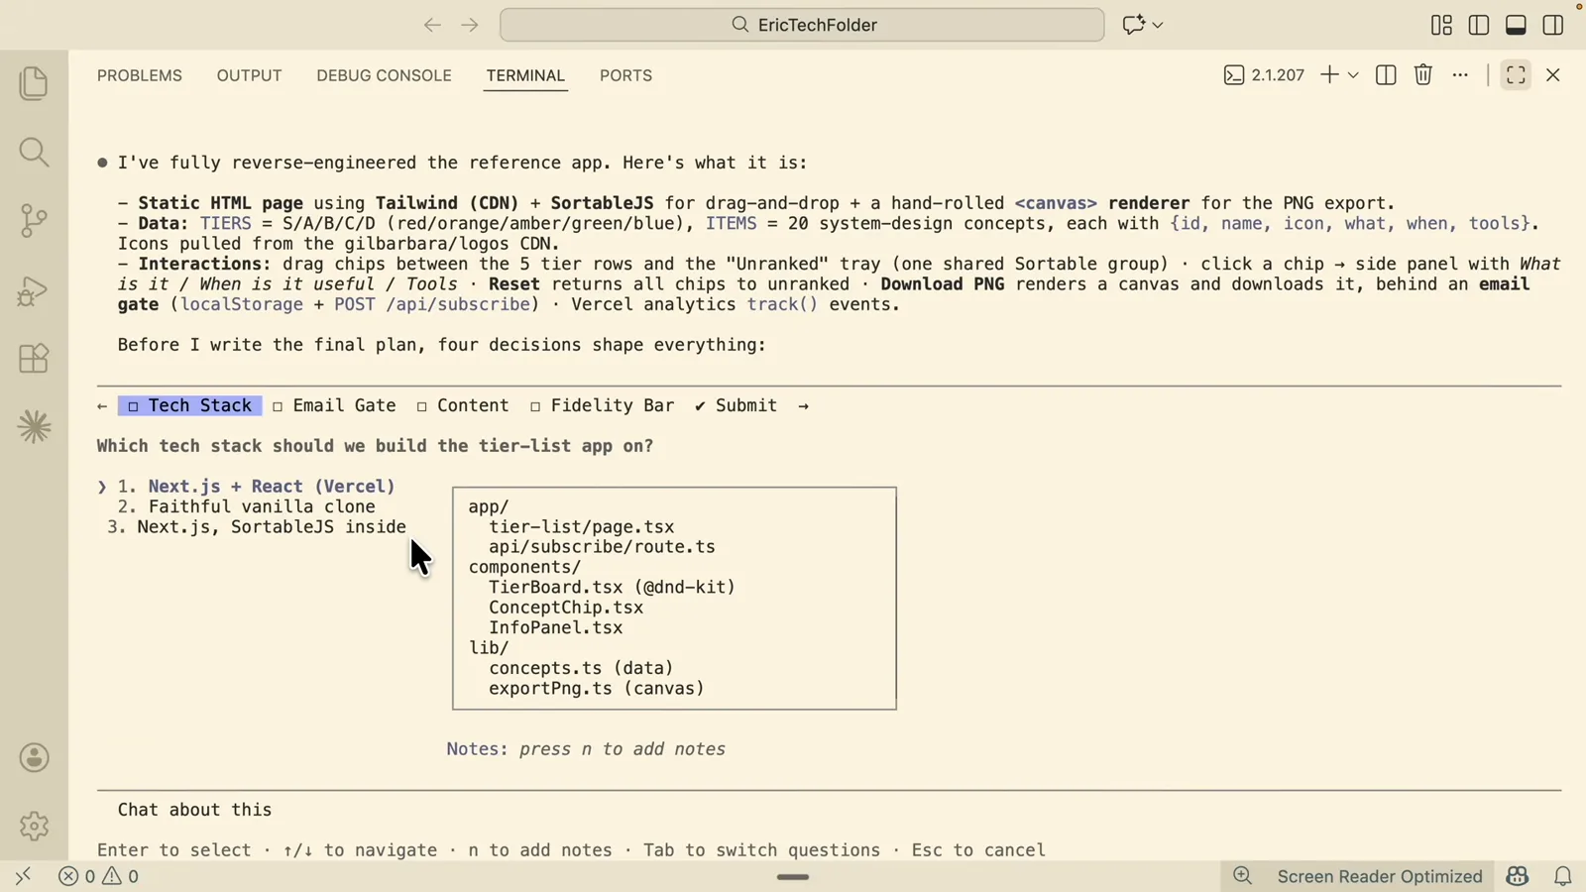Image resolution: width=1586 pixels, height=892 pixels.
Task: Split the terminal panel
Action: [1386, 75]
